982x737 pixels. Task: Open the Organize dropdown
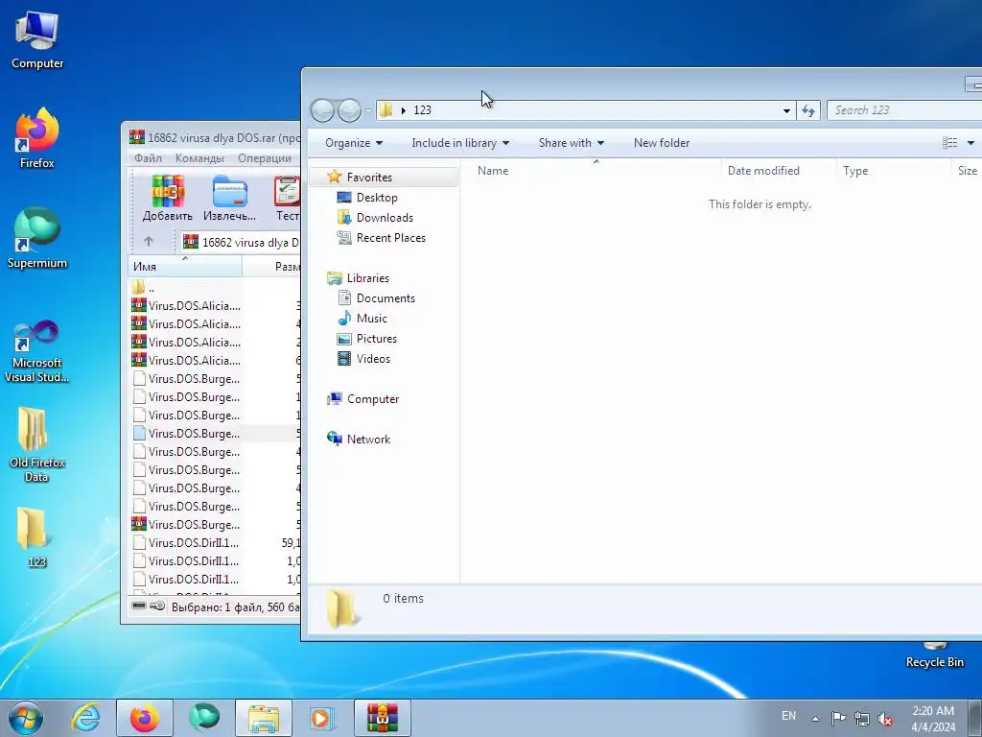click(354, 143)
